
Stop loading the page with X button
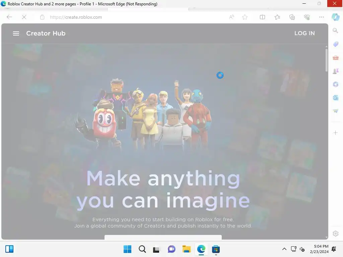24,17
